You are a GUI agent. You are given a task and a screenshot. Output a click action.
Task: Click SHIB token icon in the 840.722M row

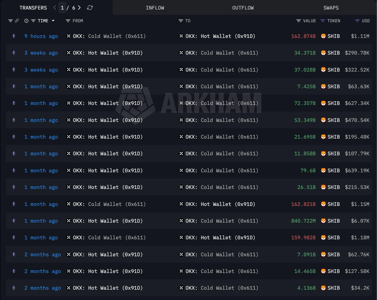pos(323,221)
